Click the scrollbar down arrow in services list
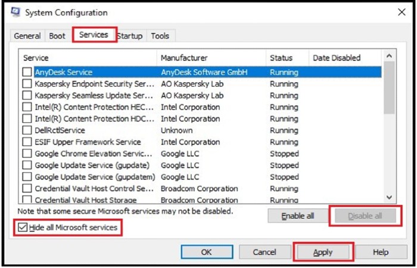The width and height of the screenshot is (417, 268). (x=390, y=197)
